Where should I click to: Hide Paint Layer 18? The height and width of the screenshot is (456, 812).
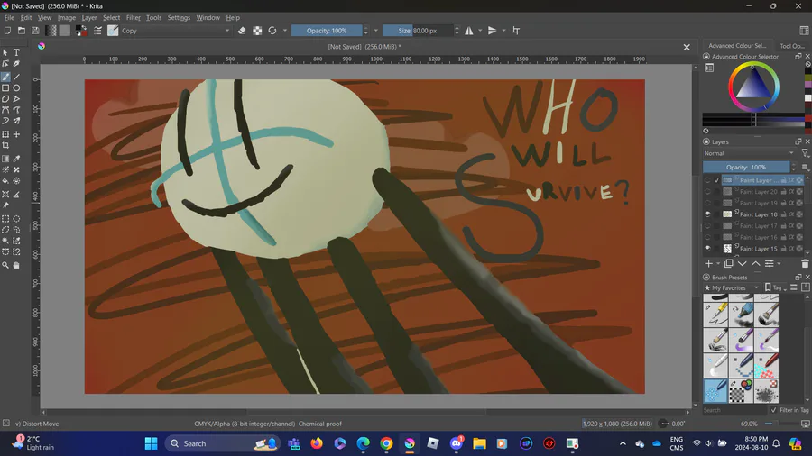[x=707, y=214]
